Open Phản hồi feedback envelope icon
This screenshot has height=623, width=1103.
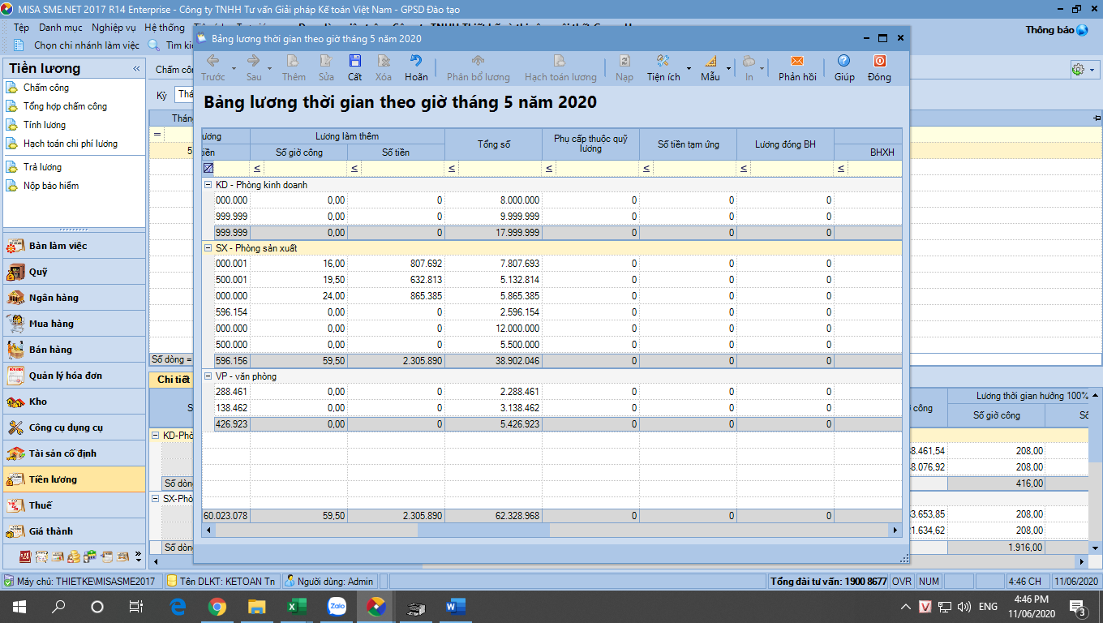[x=796, y=62]
